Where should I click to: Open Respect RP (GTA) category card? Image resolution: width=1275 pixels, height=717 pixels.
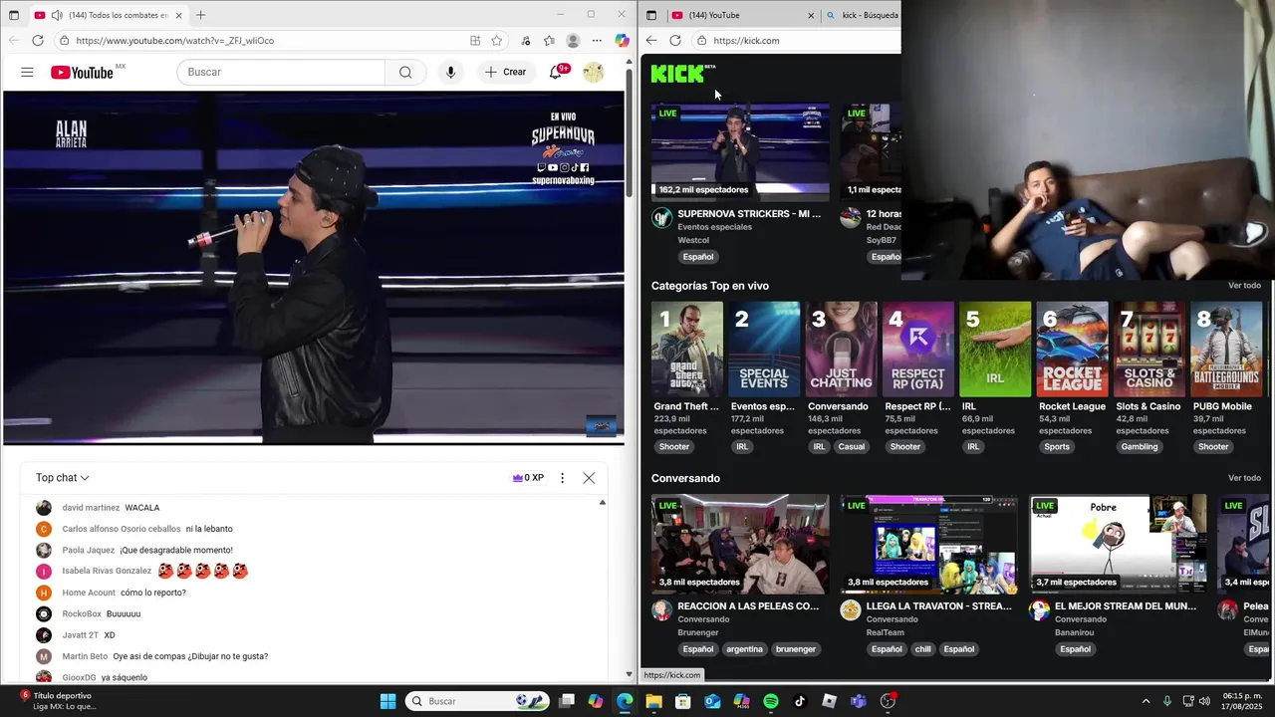(x=918, y=350)
